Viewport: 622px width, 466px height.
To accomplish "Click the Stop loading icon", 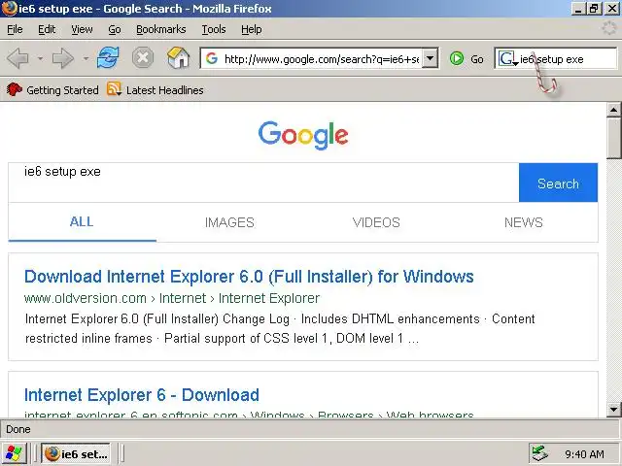I will (x=143, y=58).
